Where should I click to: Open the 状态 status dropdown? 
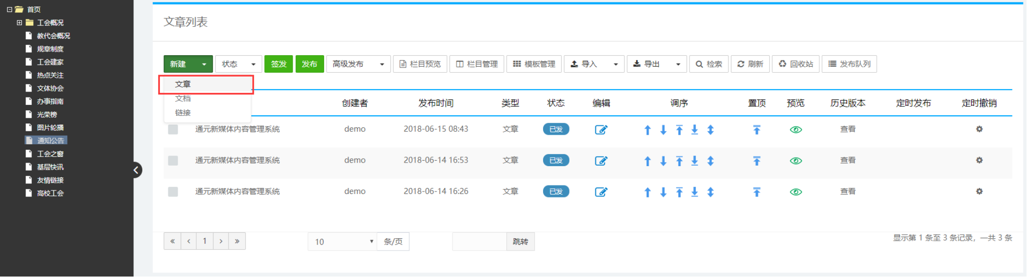238,64
